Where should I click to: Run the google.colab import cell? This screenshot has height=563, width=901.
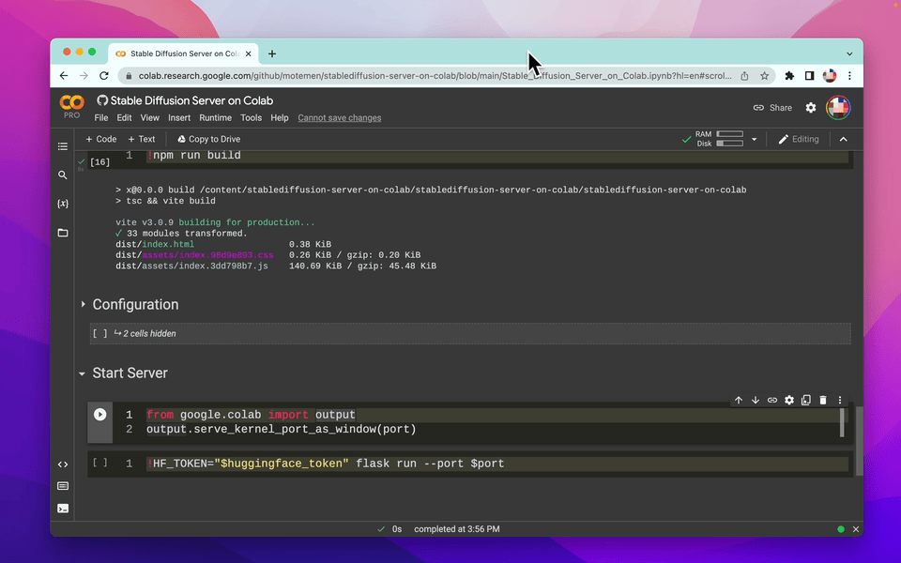(100, 414)
